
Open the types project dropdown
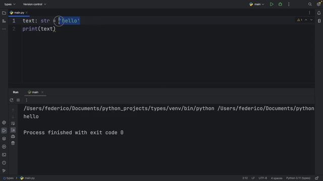click(10, 5)
